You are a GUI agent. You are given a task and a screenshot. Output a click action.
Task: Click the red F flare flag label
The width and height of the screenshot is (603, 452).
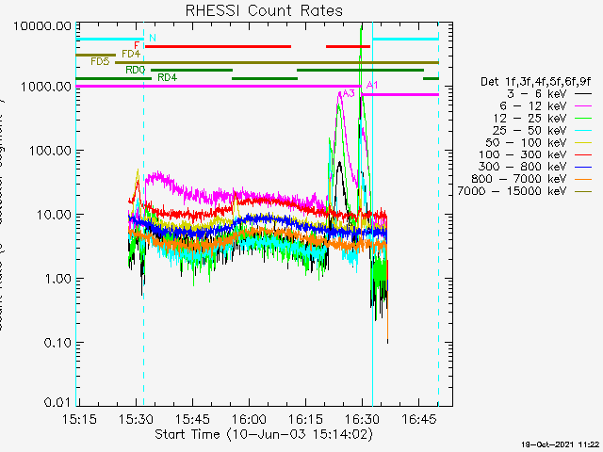pos(137,46)
